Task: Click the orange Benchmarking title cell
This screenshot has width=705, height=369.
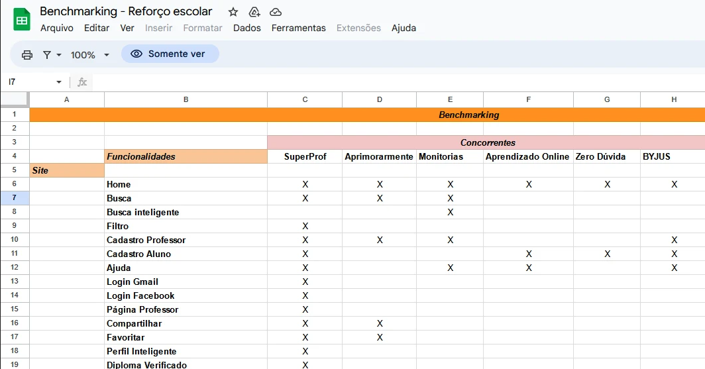Action: (x=367, y=115)
